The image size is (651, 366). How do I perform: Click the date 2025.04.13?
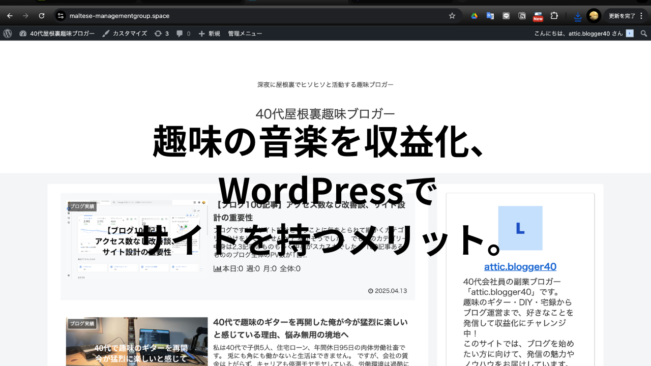[388, 291]
